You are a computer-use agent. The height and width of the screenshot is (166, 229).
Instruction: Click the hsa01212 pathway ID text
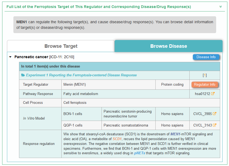tap(202, 94)
